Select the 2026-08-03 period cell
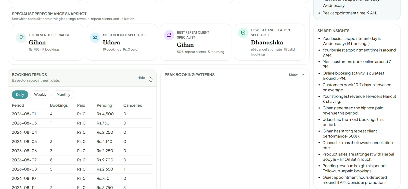 (24, 123)
